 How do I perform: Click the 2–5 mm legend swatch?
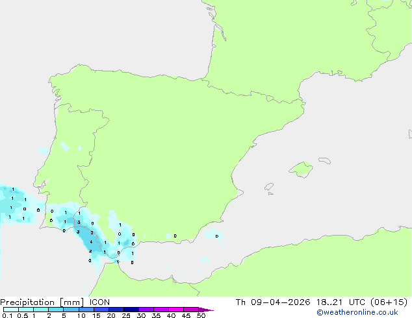point(56,310)
